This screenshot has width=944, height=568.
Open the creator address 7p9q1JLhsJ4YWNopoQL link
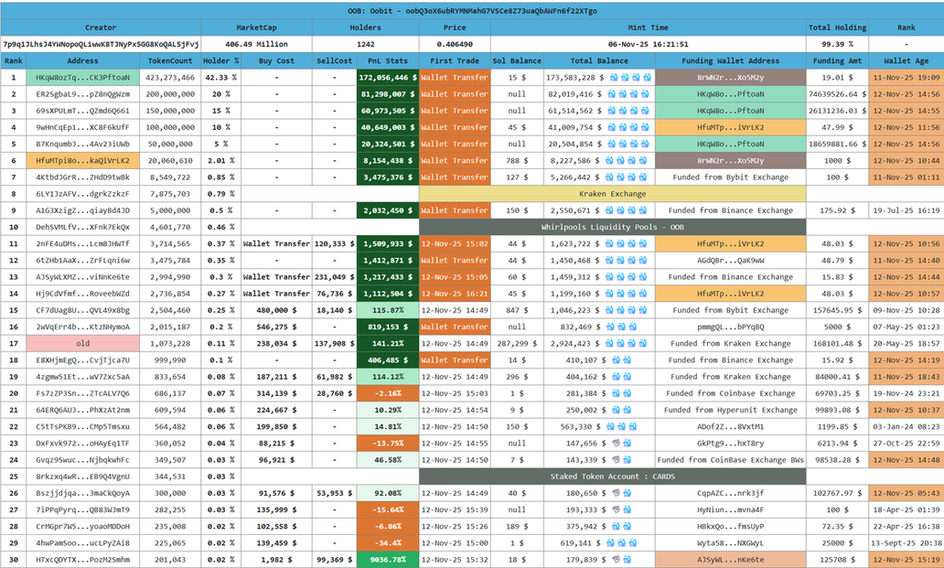click(x=101, y=44)
